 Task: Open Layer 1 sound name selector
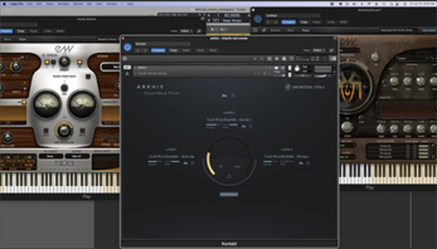tap(172, 156)
